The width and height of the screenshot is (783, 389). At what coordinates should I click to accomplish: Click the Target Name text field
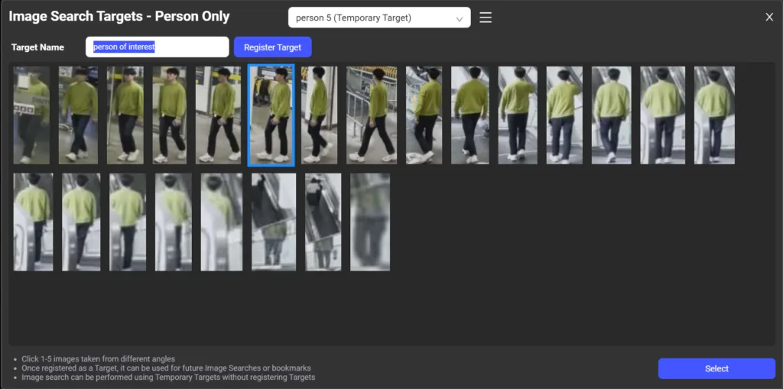tap(157, 47)
